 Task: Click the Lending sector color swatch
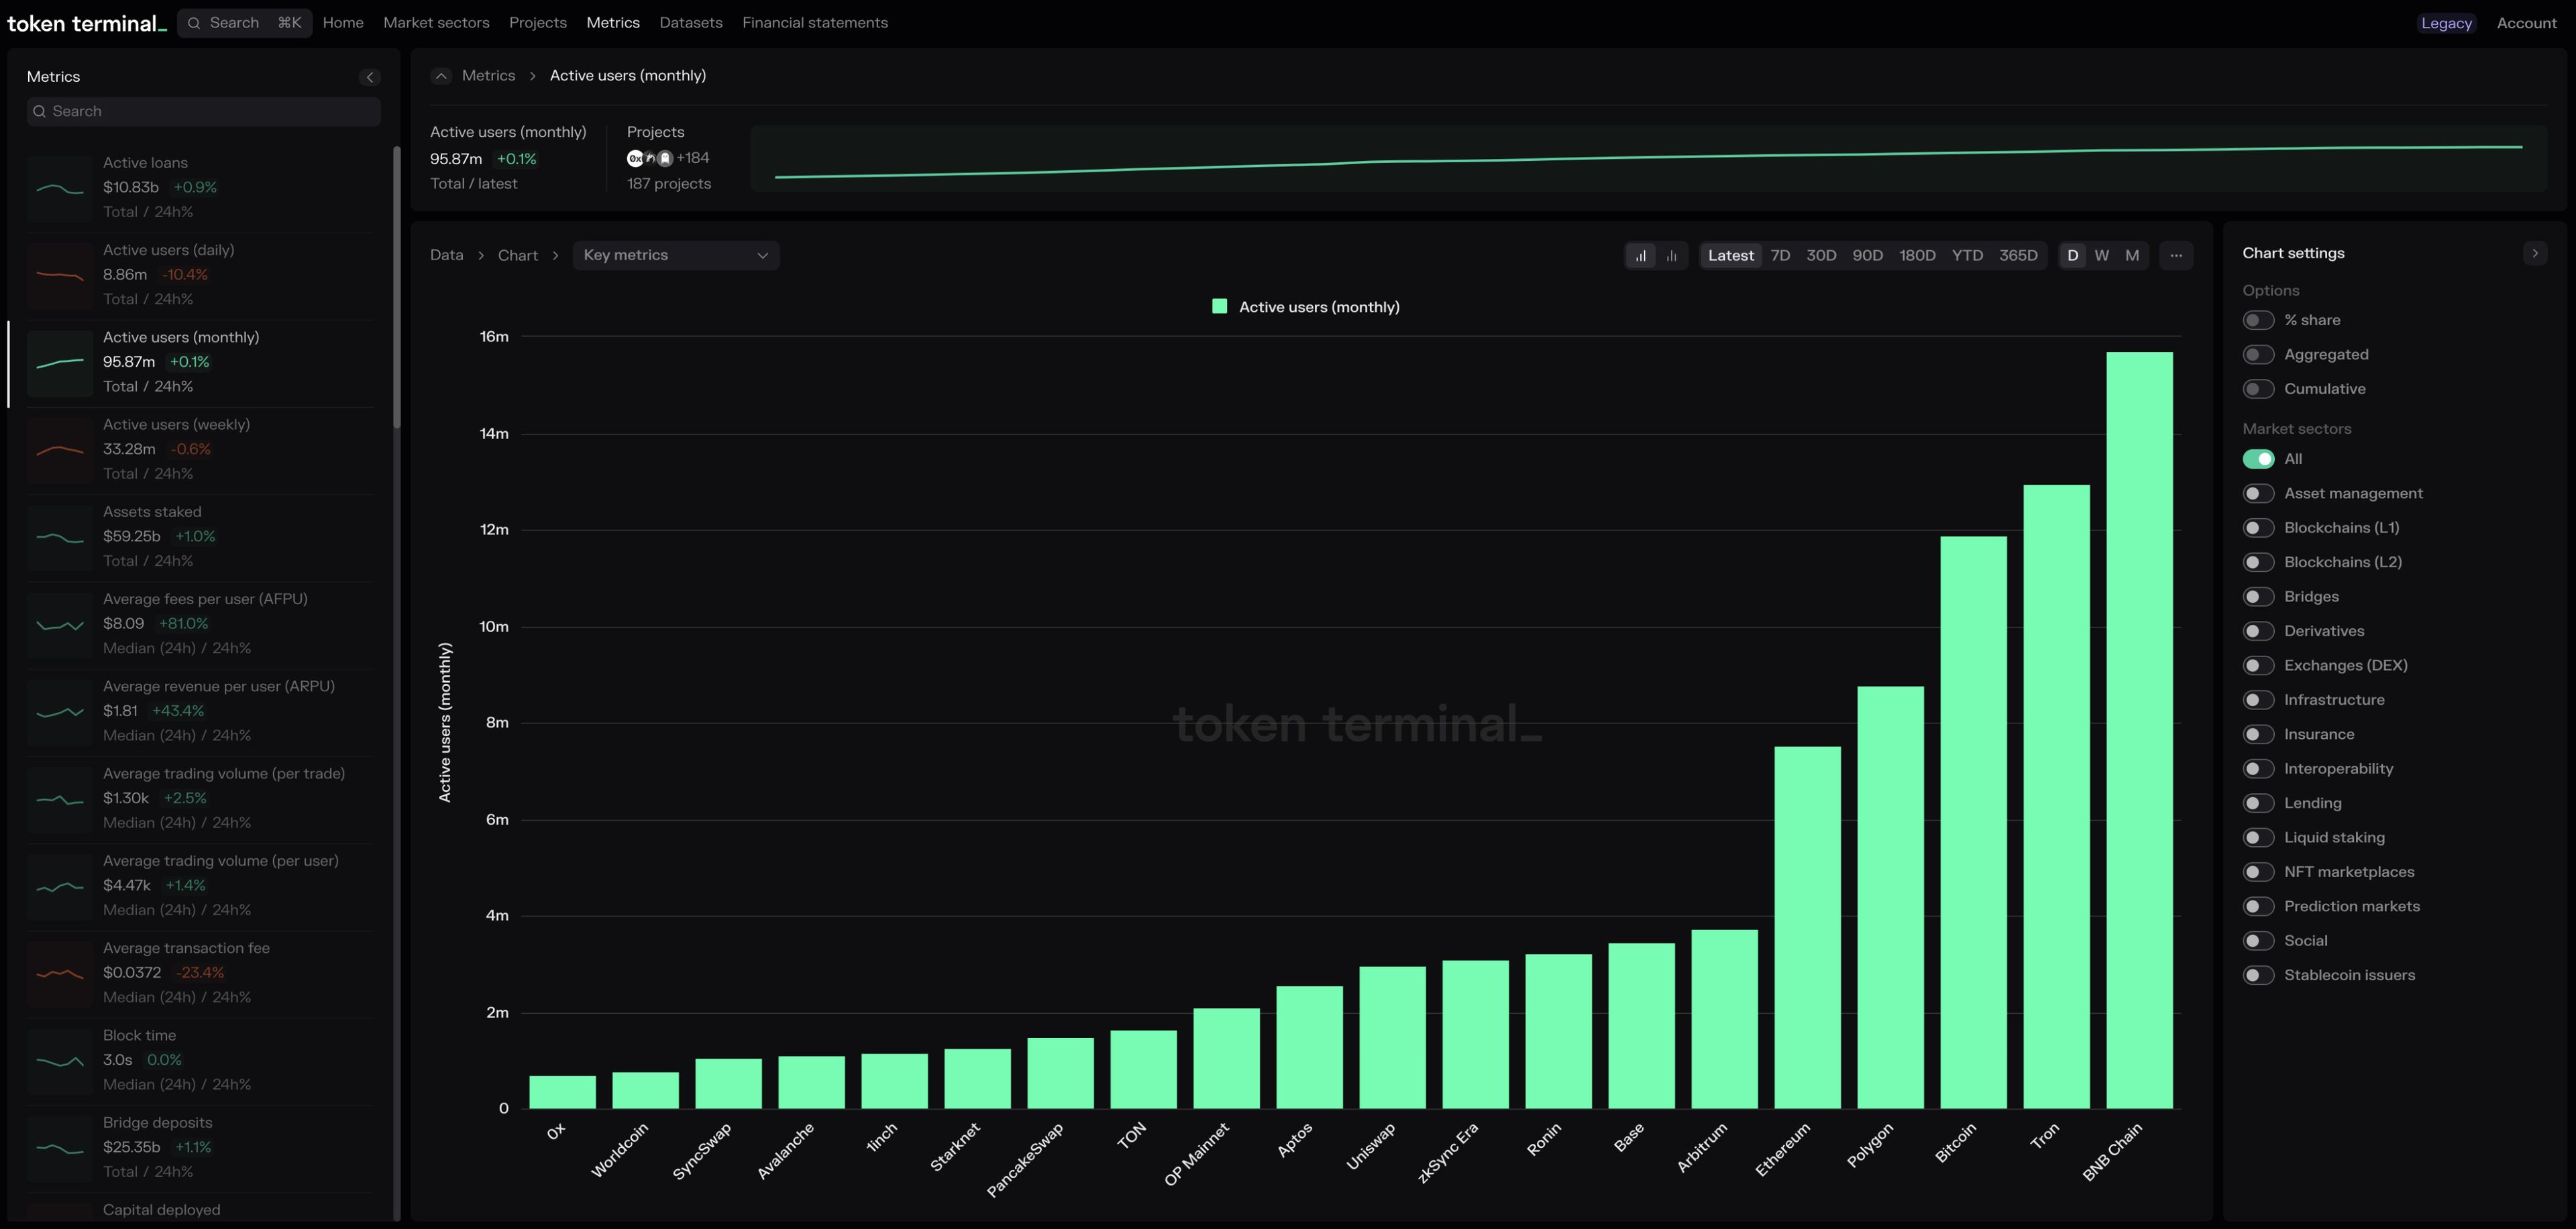[2259, 803]
